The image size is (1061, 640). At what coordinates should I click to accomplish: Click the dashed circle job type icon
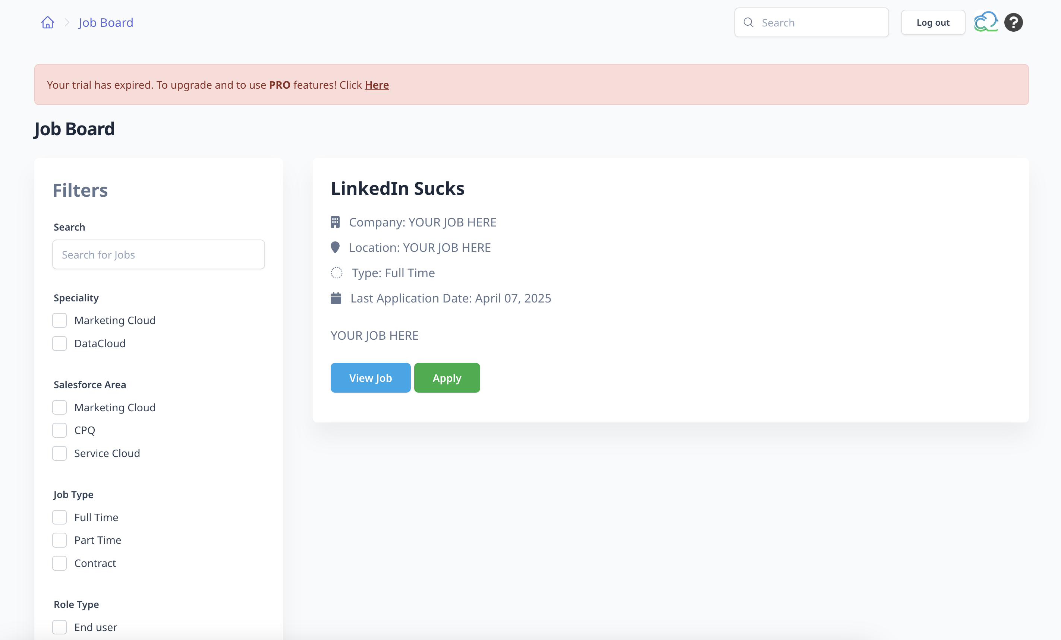pyautogui.click(x=336, y=273)
